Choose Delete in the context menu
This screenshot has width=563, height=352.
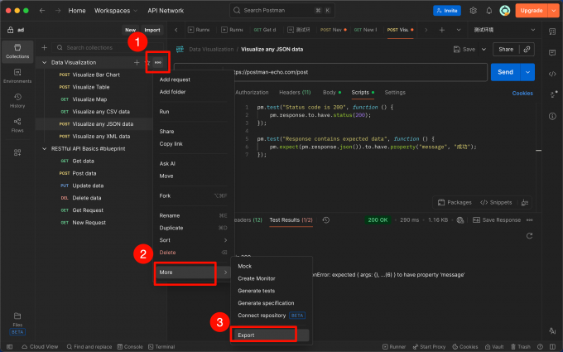[193, 252]
